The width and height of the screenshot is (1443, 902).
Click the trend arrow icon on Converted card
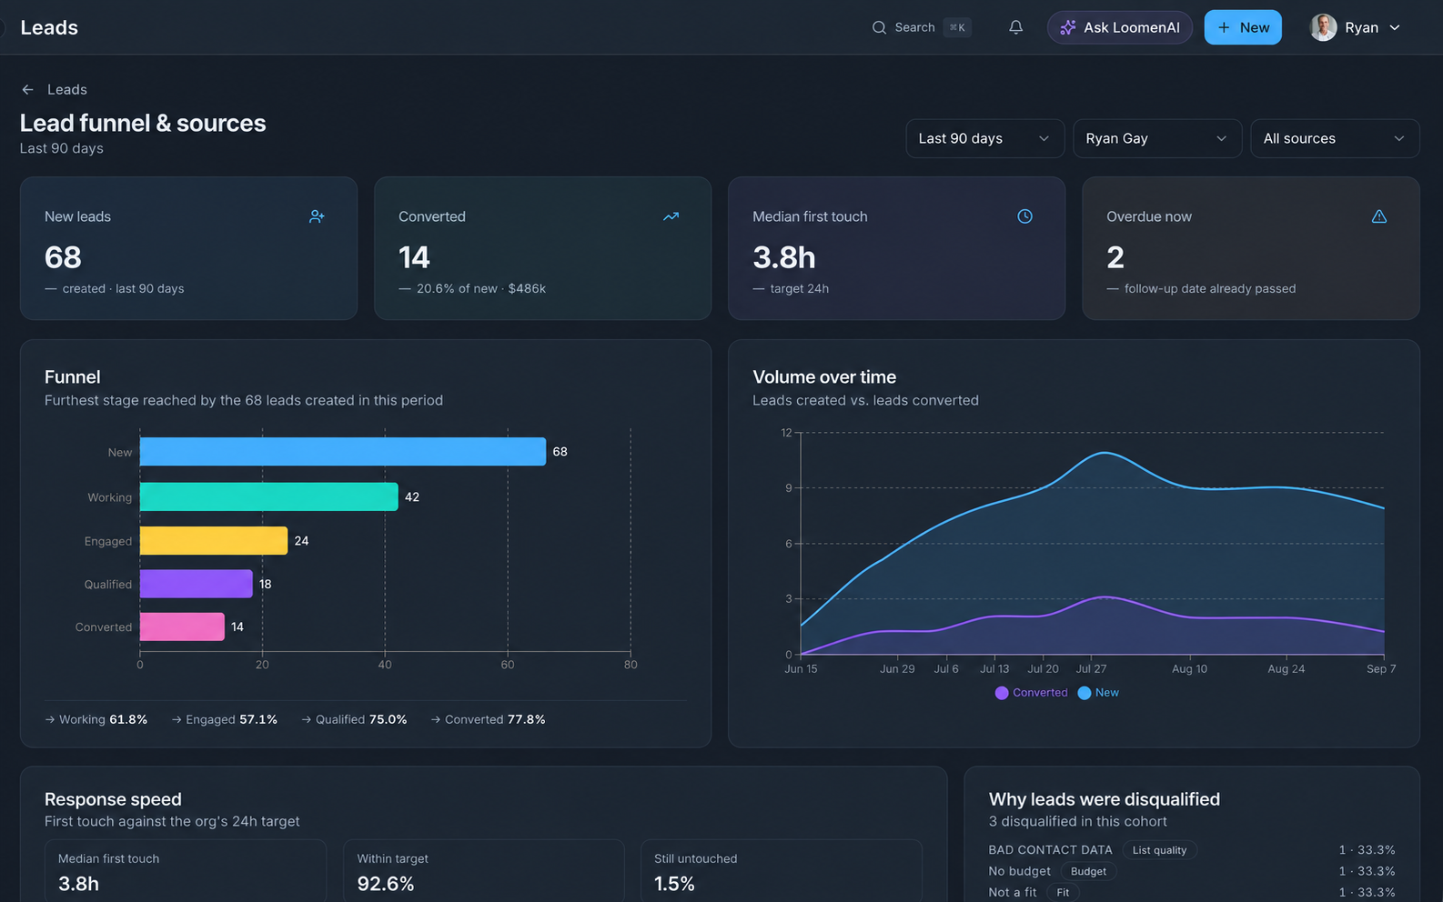pyautogui.click(x=671, y=216)
